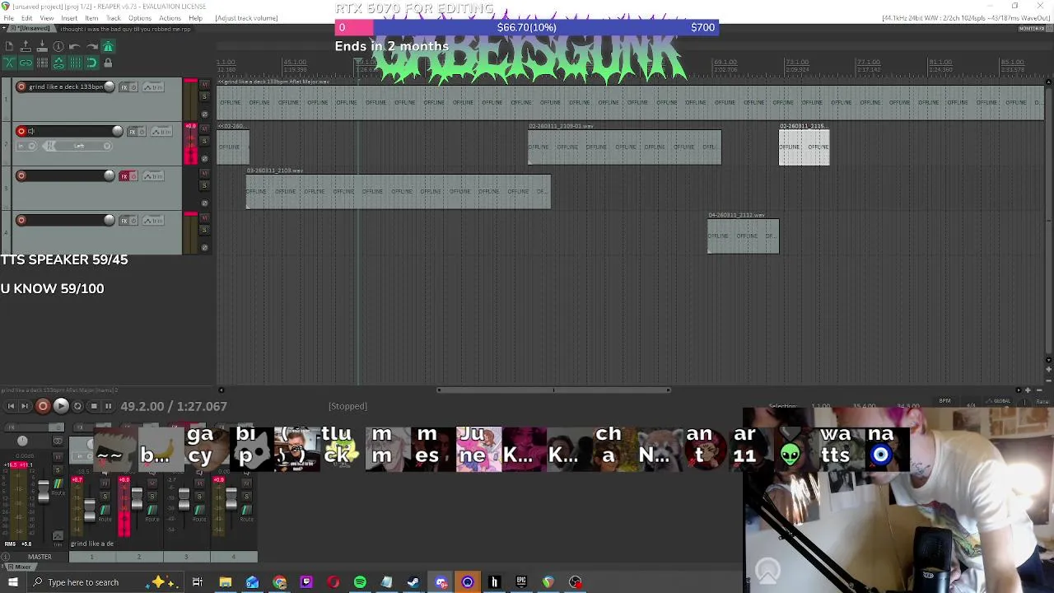This screenshot has height=593, width=1054.
Task: Switch to 'i thought i was the bad guy' project tab
Action: click(x=125, y=29)
